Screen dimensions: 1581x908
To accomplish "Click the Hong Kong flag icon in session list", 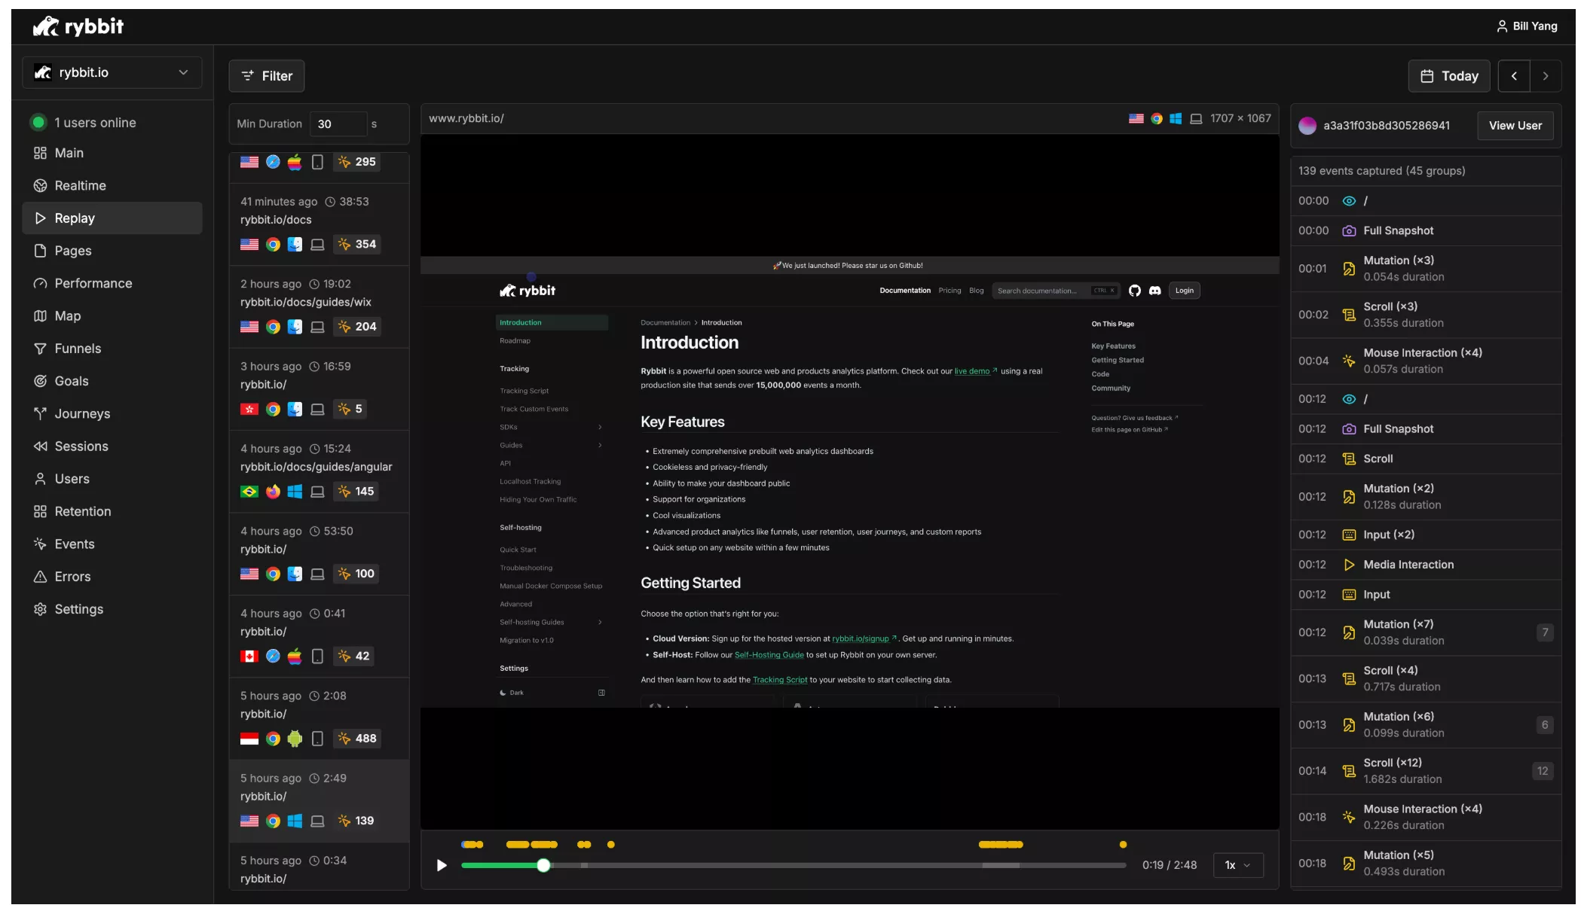I will click(x=249, y=409).
